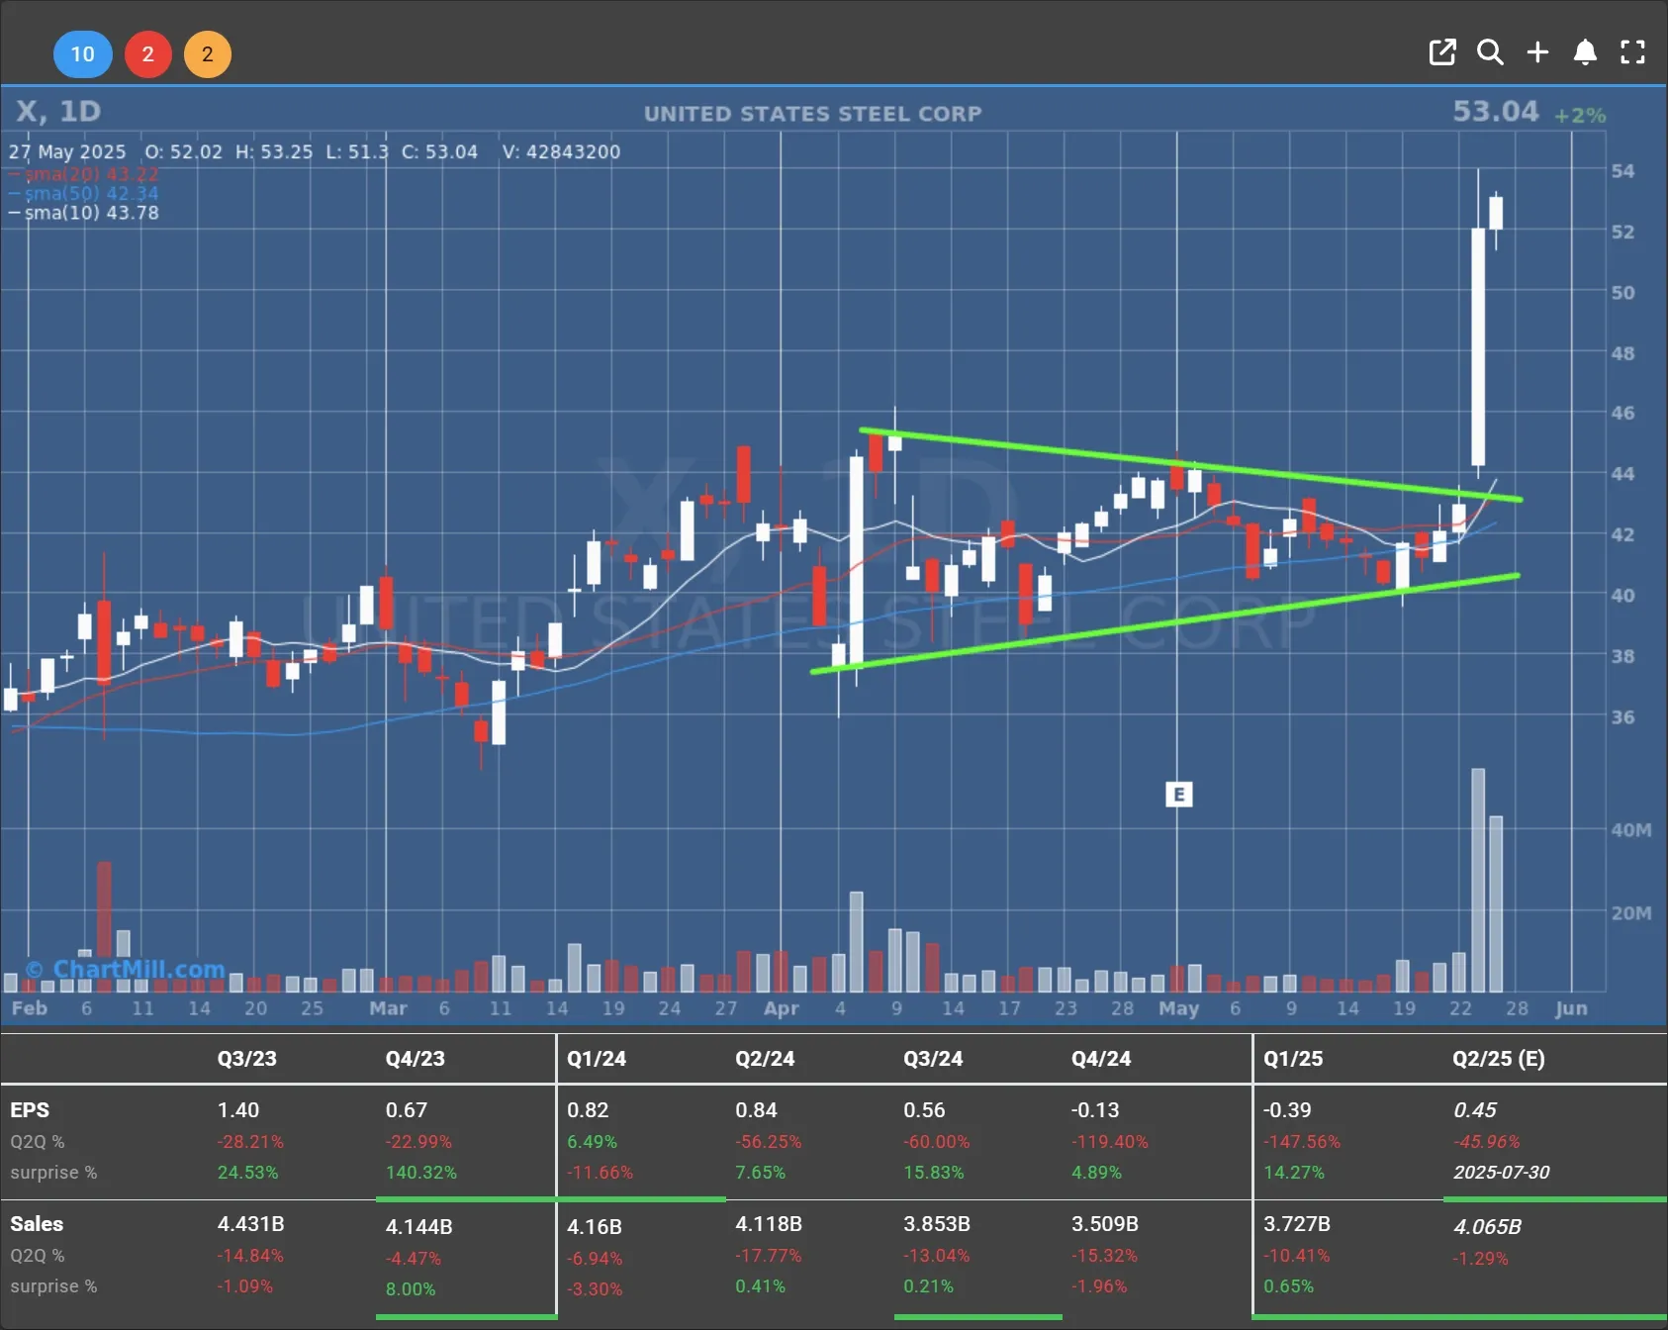Click EPS value 1.40

[x=238, y=1110]
